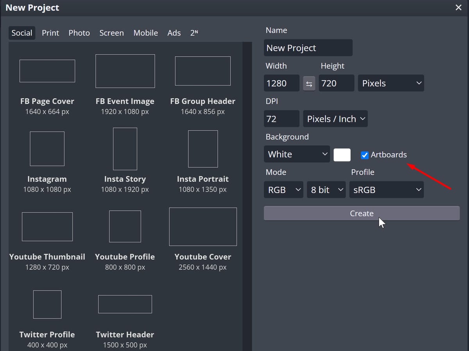Viewport: 469px width, 351px height.
Task: Open the Pixels / Inch dropdown
Action: point(335,119)
